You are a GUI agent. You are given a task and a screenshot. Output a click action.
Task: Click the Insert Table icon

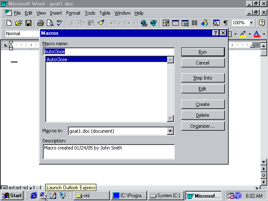[175, 23]
